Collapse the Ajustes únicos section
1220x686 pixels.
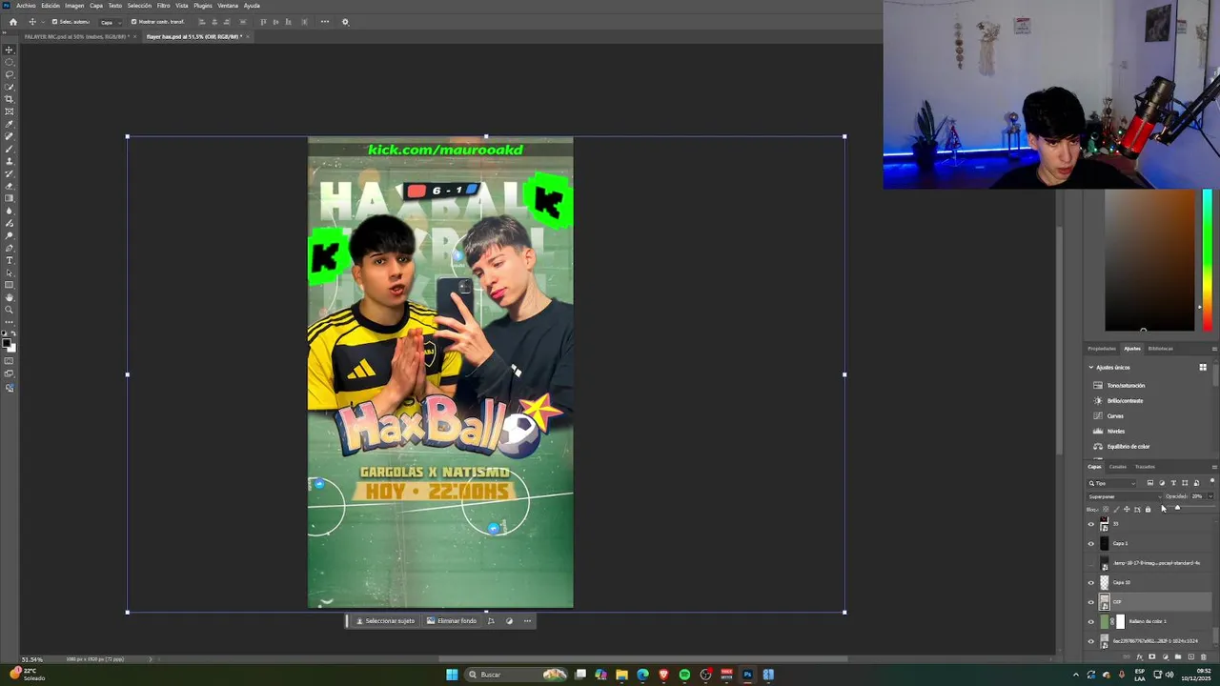click(x=1091, y=367)
